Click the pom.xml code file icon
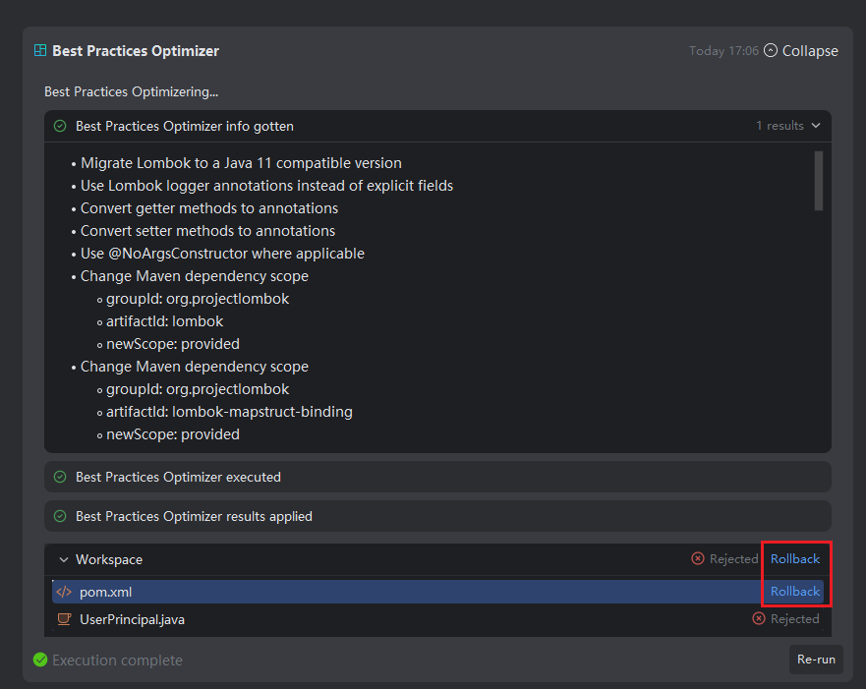The image size is (866, 689). click(64, 592)
